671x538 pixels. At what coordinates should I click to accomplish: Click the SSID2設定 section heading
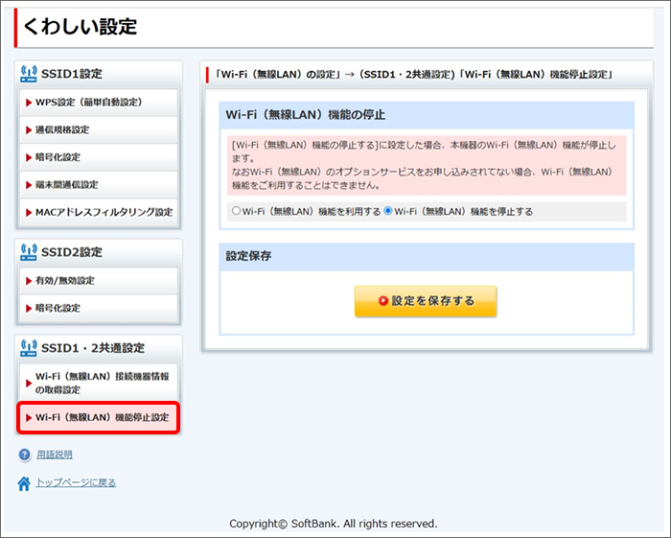72,252
